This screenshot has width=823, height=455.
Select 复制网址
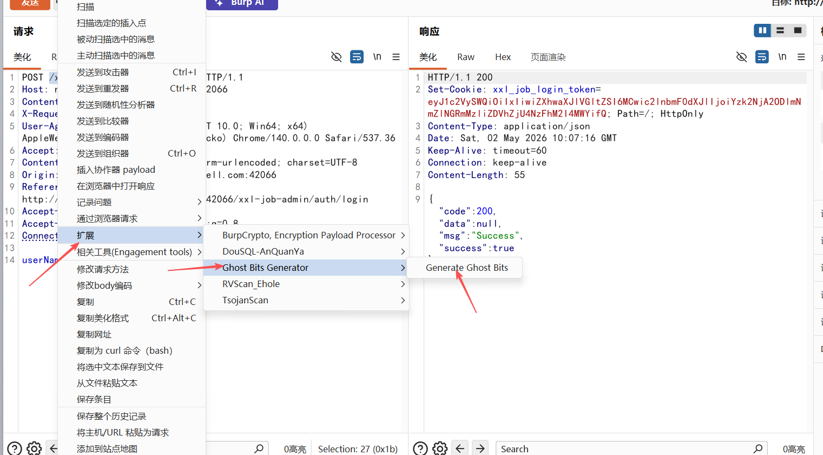131,334
